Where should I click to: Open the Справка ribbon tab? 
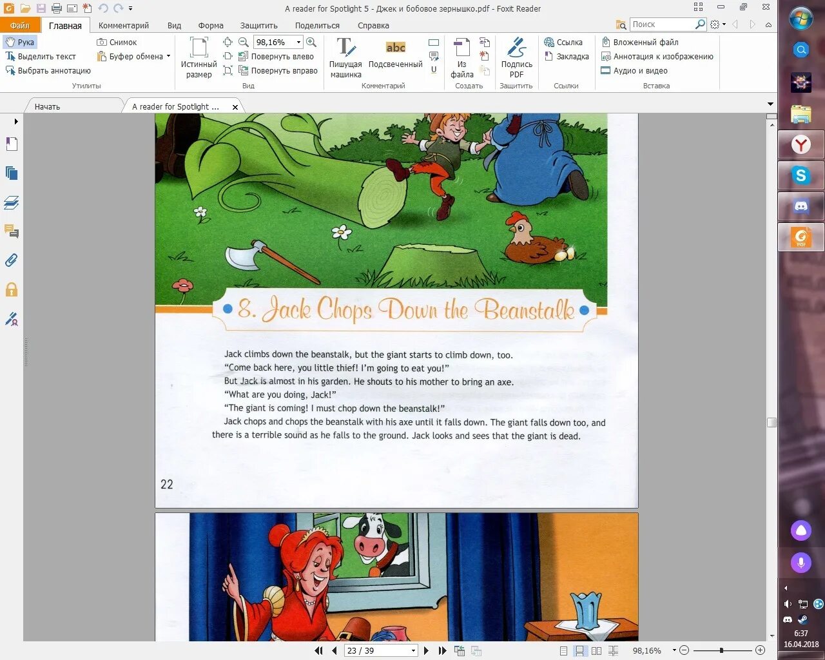373,25
